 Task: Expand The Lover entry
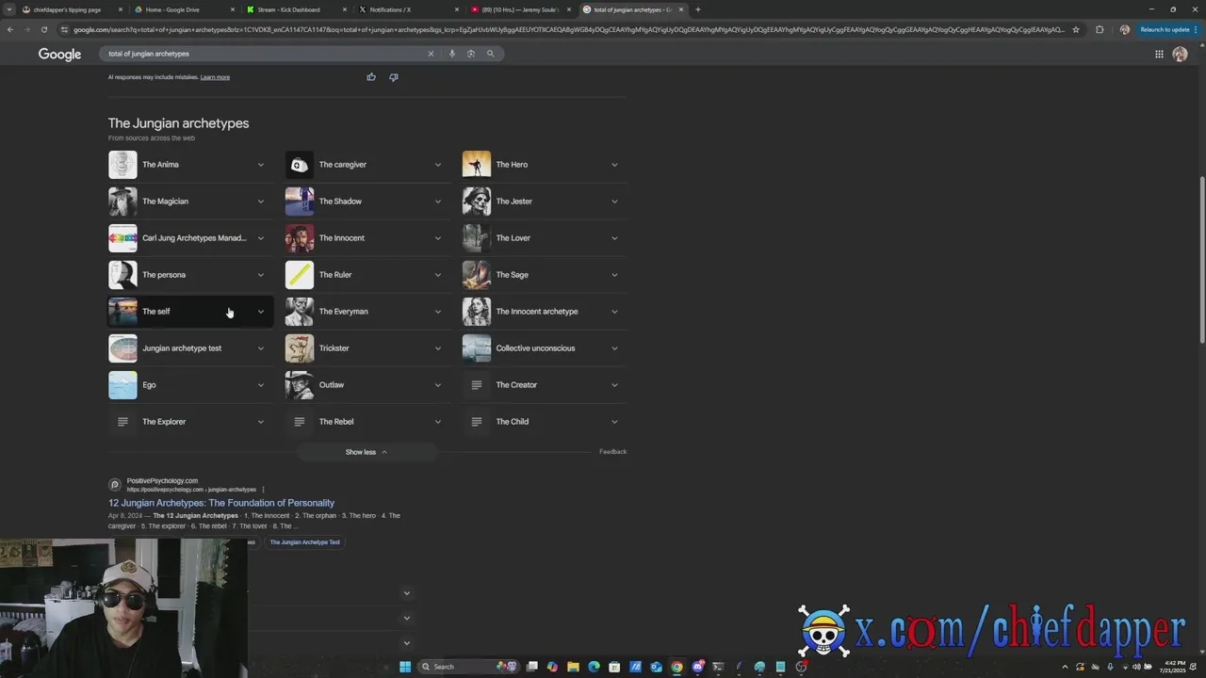click(x=614, y=238)
